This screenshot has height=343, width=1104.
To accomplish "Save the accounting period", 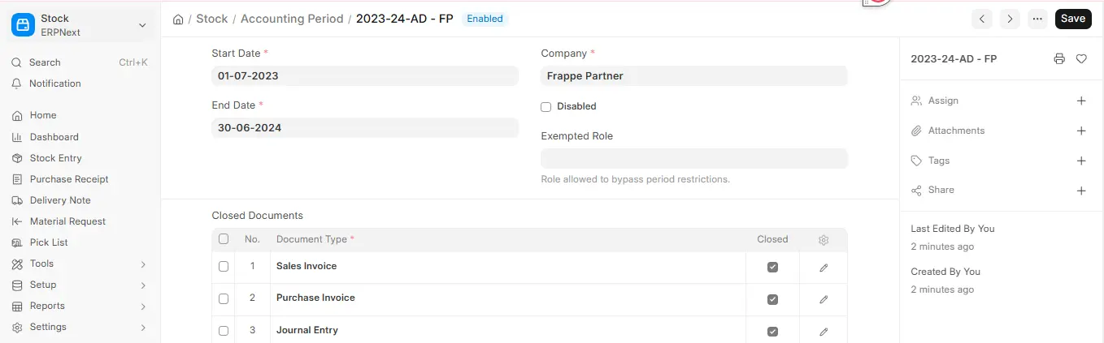I will click(x=1073, y=19).
